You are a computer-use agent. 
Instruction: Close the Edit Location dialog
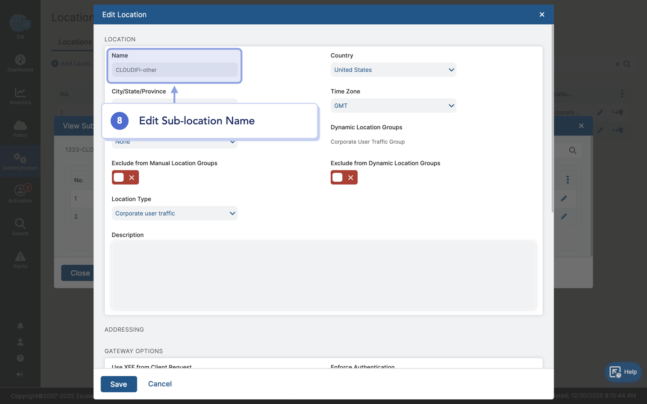pos(542,14)
